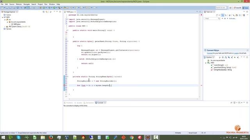Screen dimensions: 250x140
Task: Select gerarHash(String, String) in Outline
Action: [223, 67]
